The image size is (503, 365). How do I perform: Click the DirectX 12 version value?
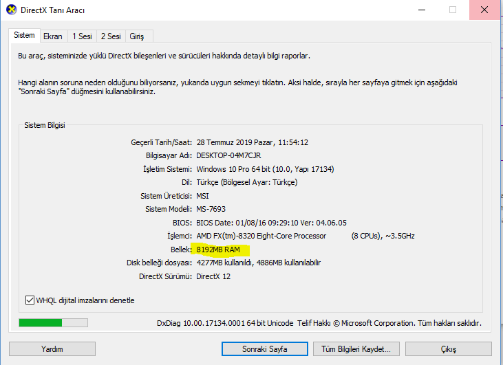tap(213, 276)
